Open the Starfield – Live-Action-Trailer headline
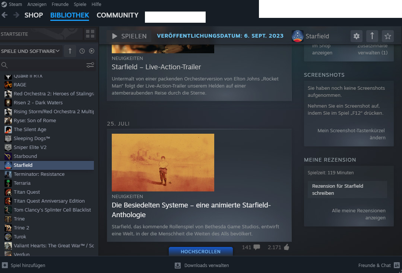Viewport: 402px width, 273px height. click(156, 67)
